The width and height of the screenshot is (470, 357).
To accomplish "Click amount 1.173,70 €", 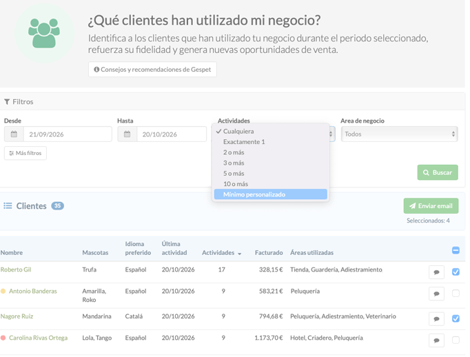I will 269,338.
